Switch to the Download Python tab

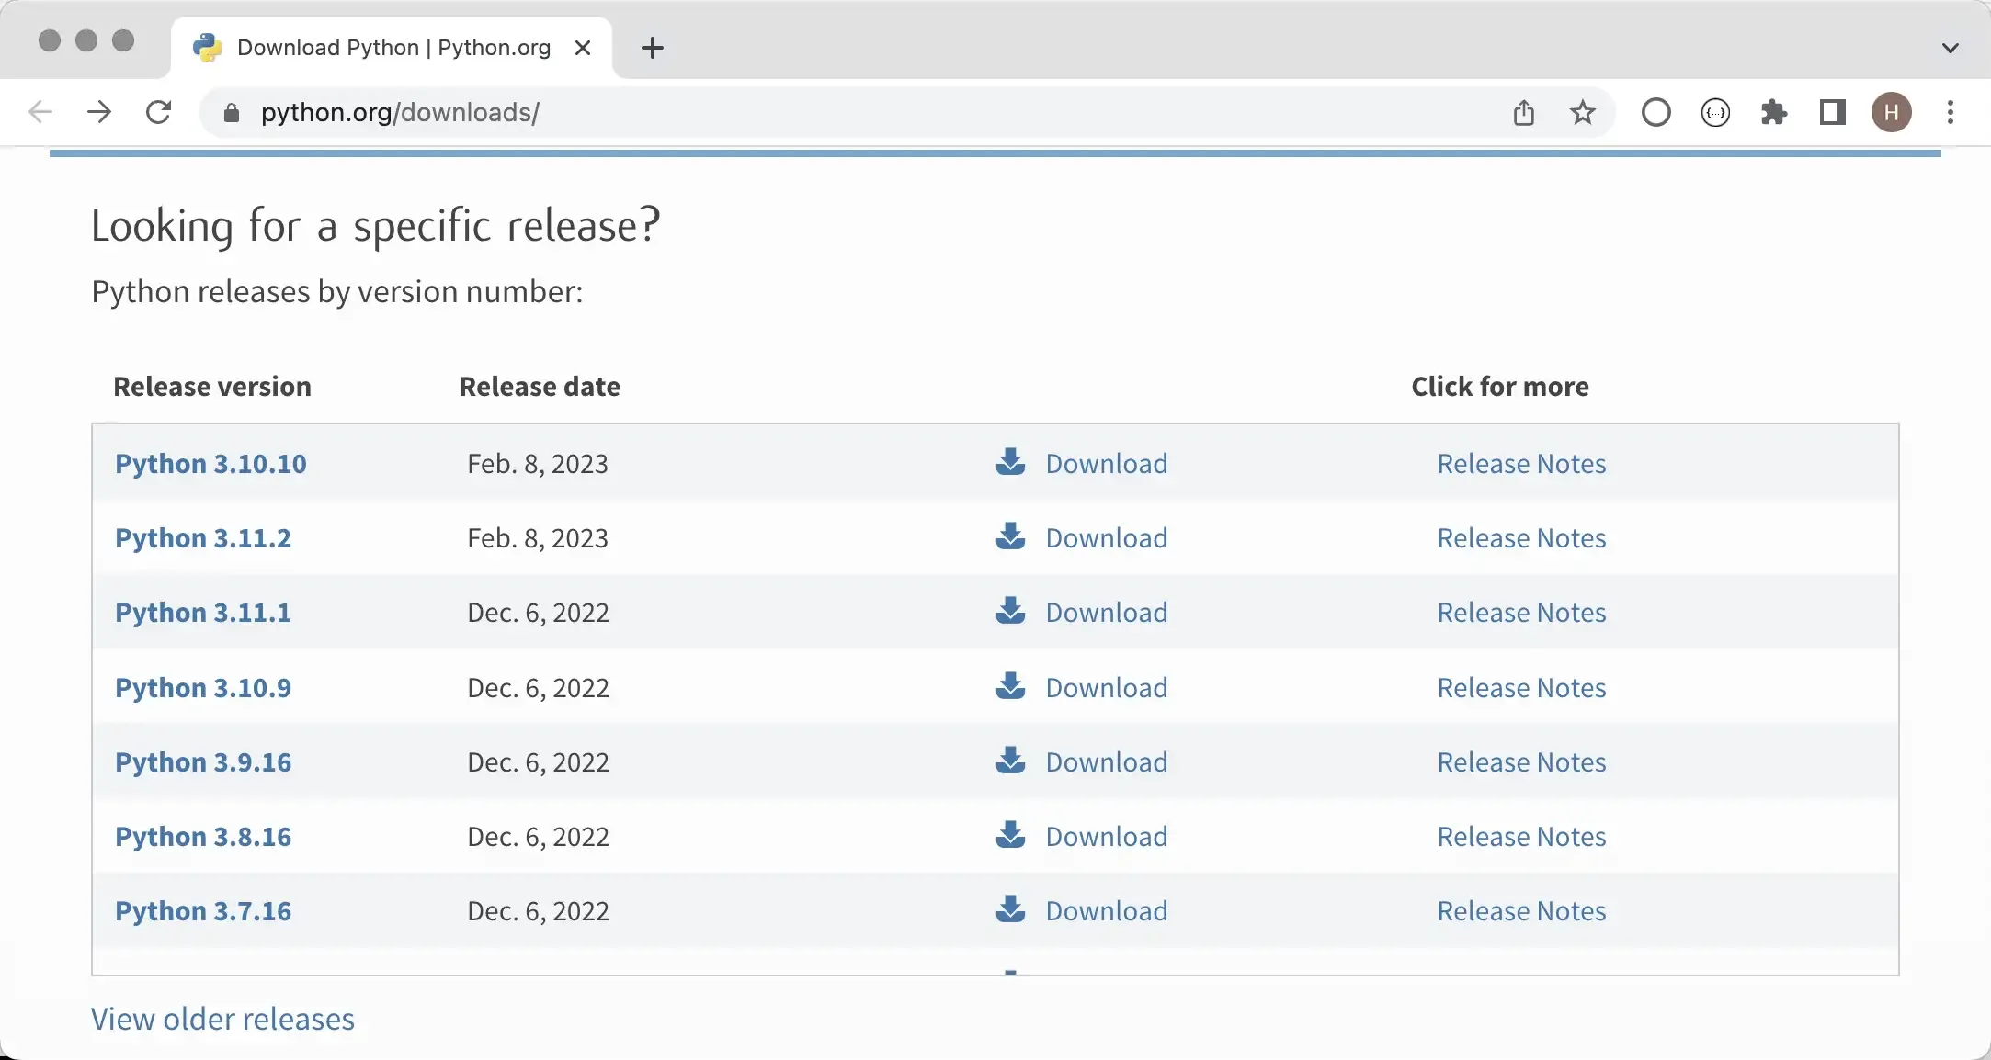click(386, 47)
